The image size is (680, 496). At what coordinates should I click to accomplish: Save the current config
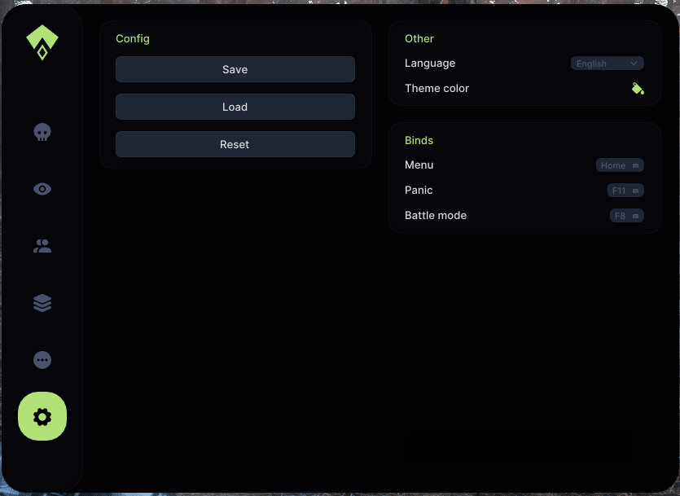click(x=235, y=69)
